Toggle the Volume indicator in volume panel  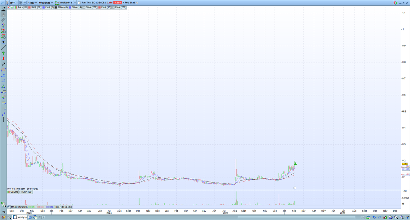(x=13, y=192)
